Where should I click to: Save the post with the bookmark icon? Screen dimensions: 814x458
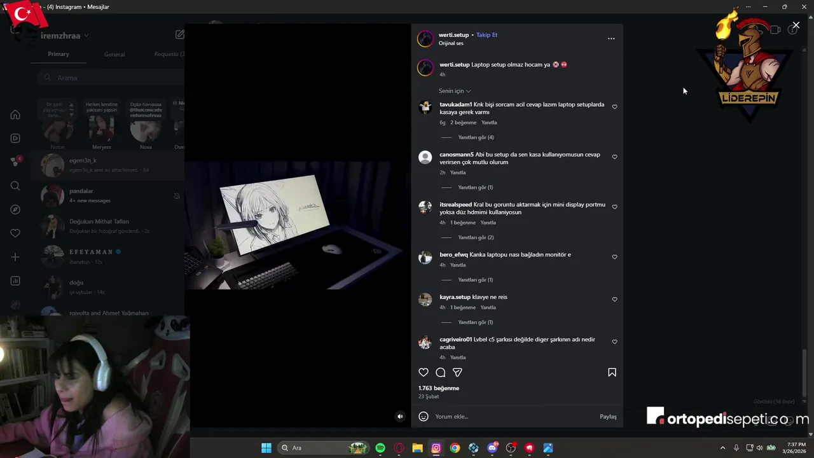(612, 372)
